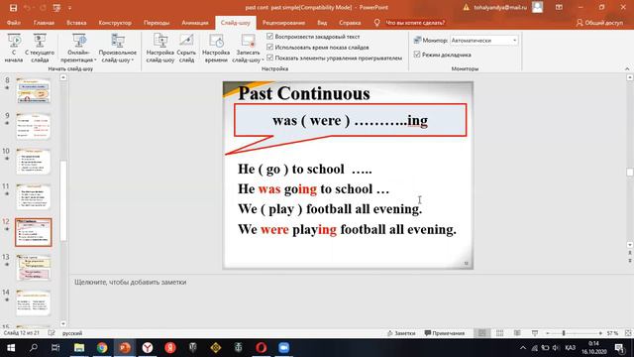The height and width of the screenshot is (357, 634).
Task: Click the Tell me lightbulb icon
Action: pyautogui.click(x=376, y=23)
